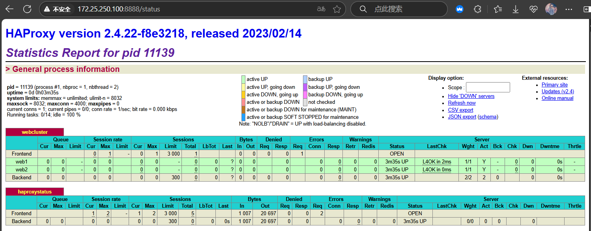Image resolution: width=591 pixels, height=231 pixels.
Task: Open the read aloud icon in address bar
Action: pos(321,9)
